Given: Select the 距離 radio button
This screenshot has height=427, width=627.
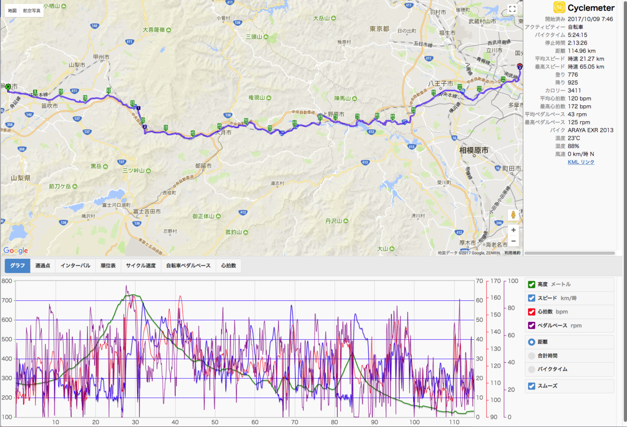Looking at the screenshot, I should 531,342.
